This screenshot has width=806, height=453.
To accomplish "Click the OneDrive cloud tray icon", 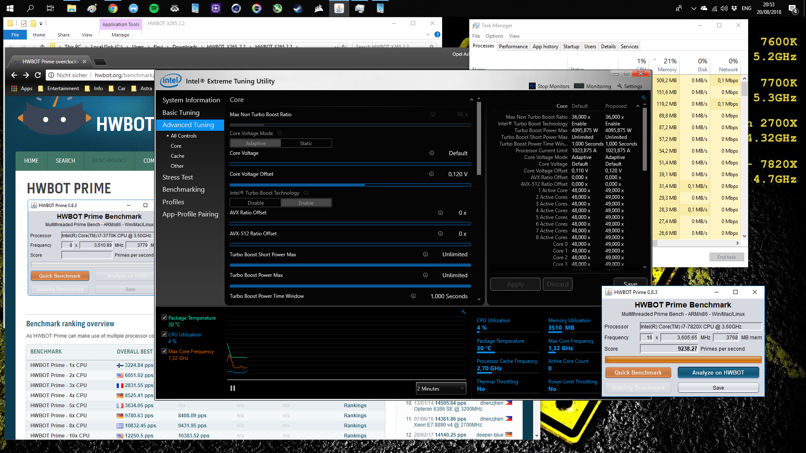I will (x=704, y=8).
